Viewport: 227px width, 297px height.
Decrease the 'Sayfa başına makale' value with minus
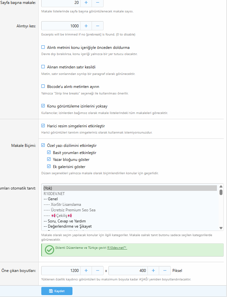[97, 3]
